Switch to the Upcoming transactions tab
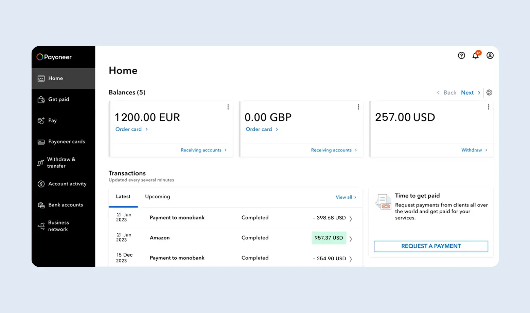530x313 pixels. coord(157,196)
